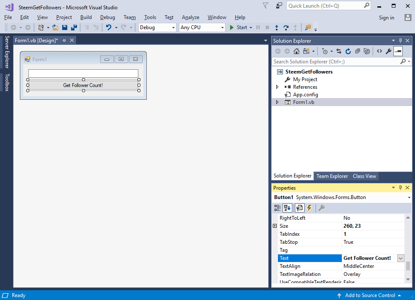Open Solution Explorer window options dropdown
This screenshot has height=300, width=415.
(393, 41)
